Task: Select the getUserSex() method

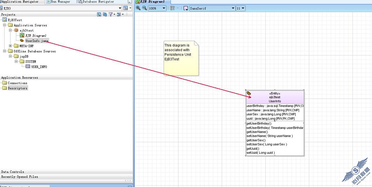Action: click(x=256, y=140)
